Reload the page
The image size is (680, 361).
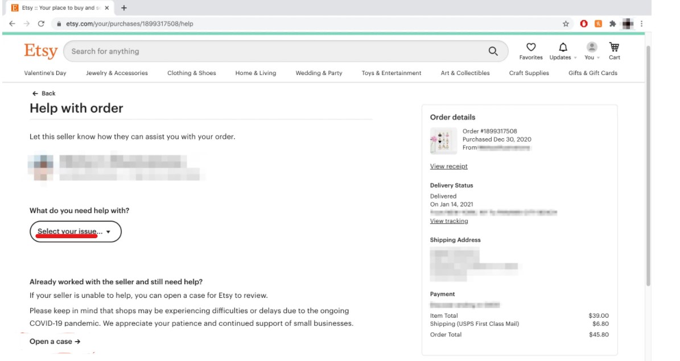41,24
